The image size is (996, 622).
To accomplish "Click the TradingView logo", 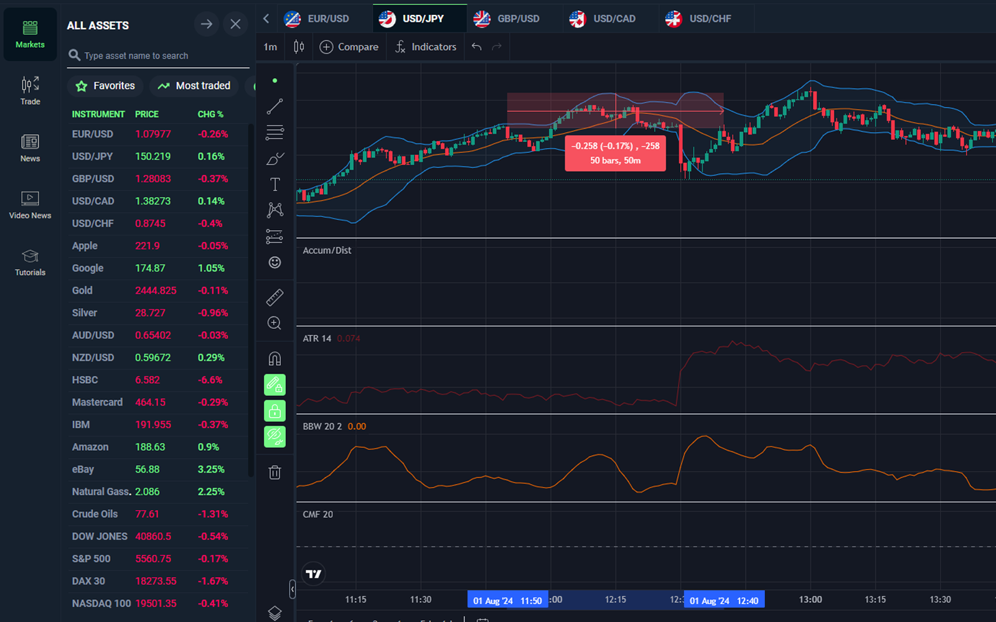I will [x=314, y=573].
